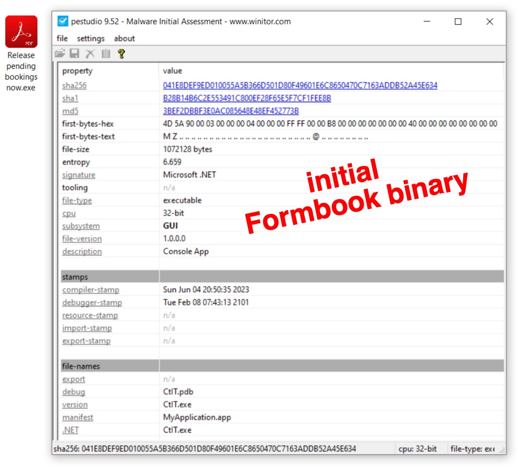Click the debug file-name link
The image size is (518, 468).
[74, 392]
